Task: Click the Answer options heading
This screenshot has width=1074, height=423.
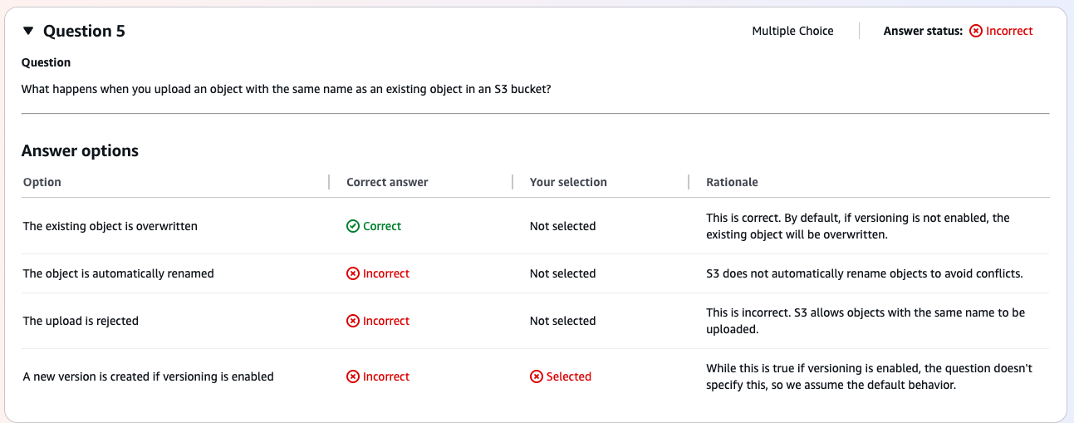Action: click(80, 150)
